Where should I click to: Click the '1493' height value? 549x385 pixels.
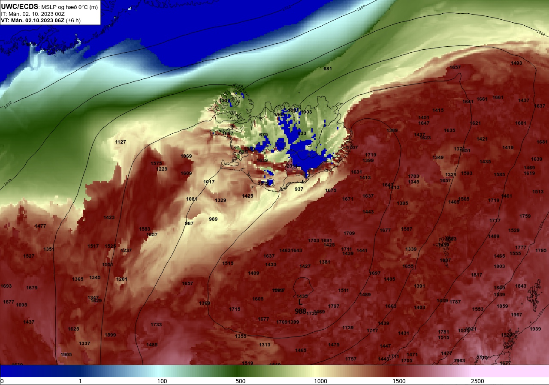tap(516, 63)
